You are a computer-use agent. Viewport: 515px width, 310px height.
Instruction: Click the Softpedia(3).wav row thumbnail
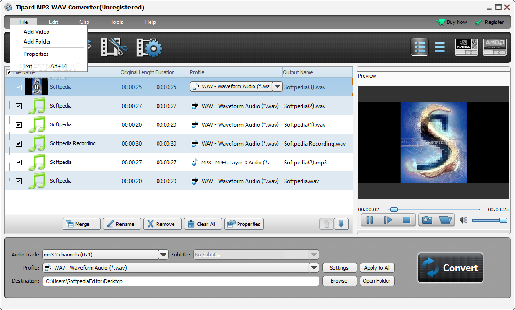pyautogui.click(x=37, y=87)
